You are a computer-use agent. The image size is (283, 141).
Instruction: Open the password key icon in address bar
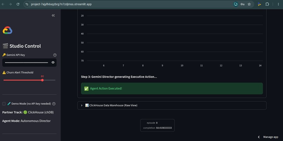pos(242,4)
